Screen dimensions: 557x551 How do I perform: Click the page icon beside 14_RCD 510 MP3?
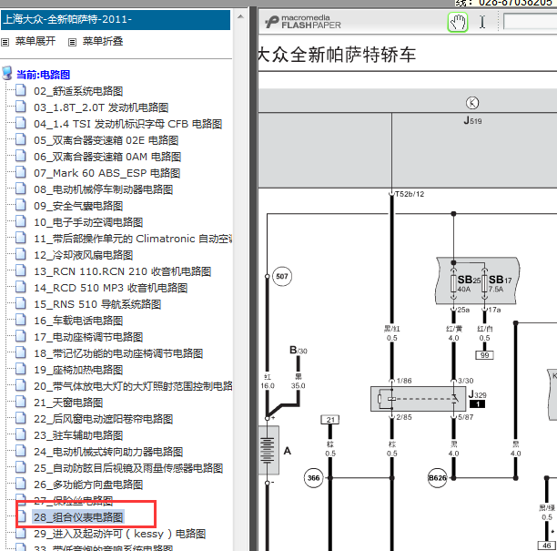[21, 287]
